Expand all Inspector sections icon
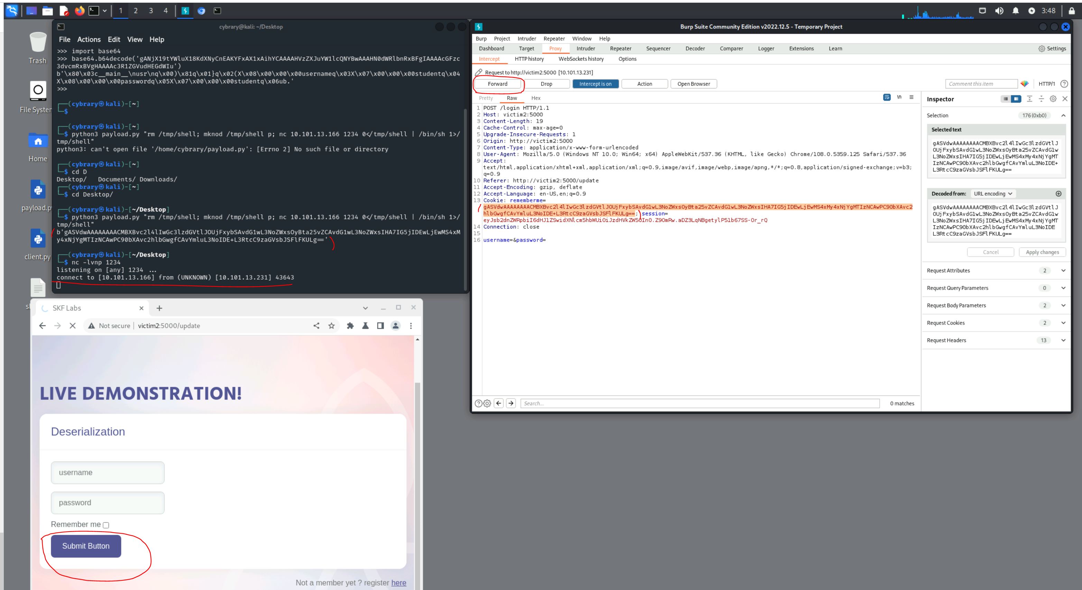Viewport: 1082px width, 590px height. (1029, 99)
